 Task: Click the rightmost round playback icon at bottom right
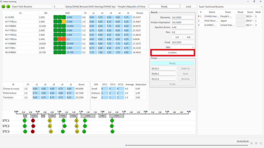coord(261,143)
